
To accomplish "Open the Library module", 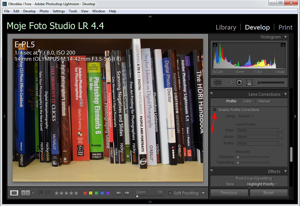I will tap(226, 27).
